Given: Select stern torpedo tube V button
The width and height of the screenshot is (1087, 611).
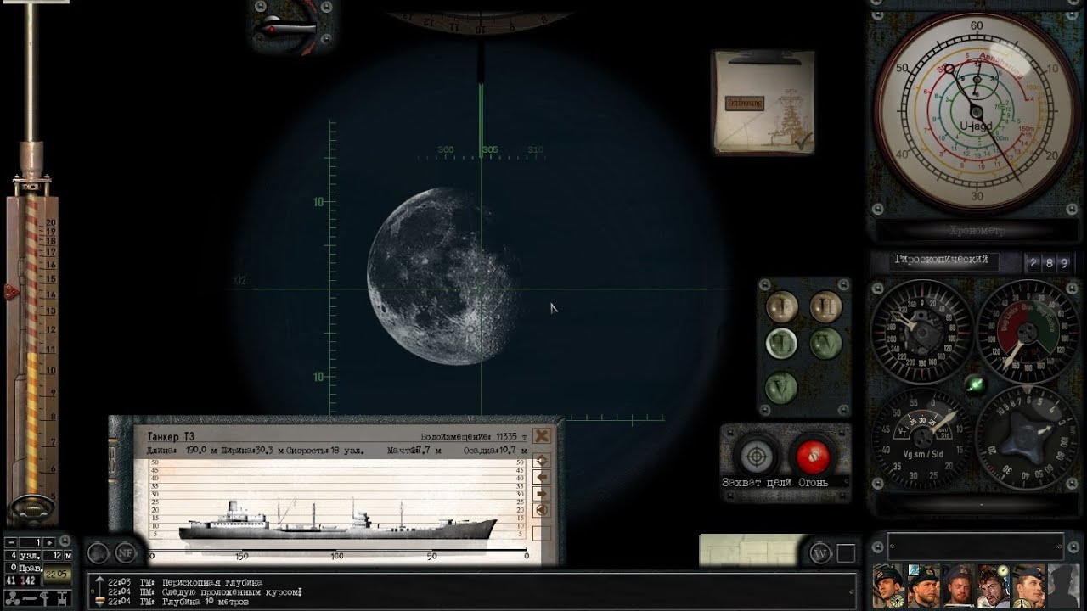Looking at the screenshot, I should 781,387.
